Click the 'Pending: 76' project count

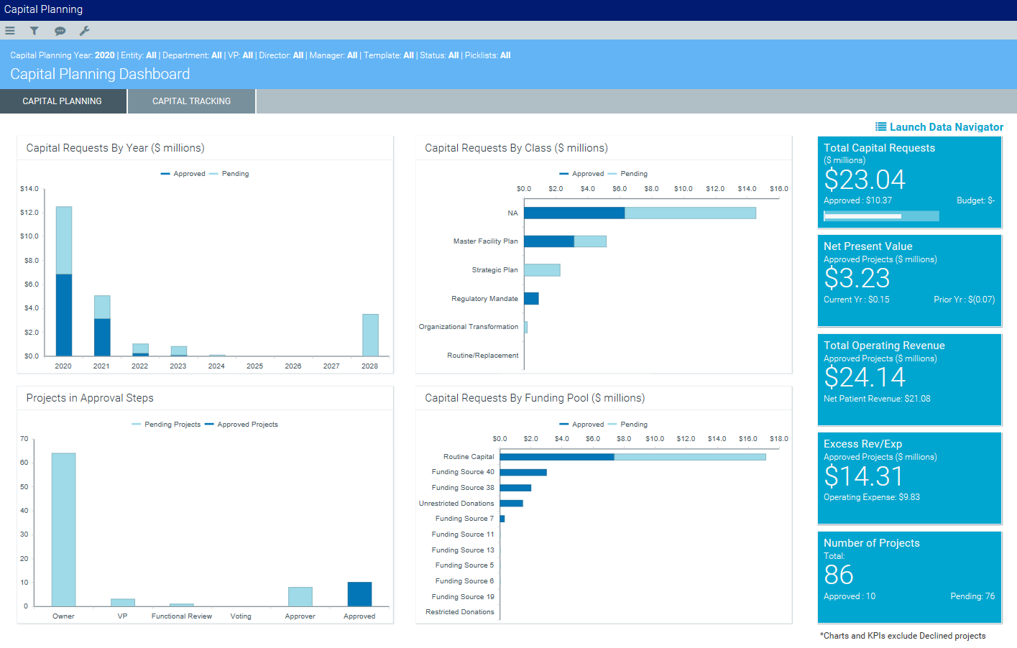[972, 596]
